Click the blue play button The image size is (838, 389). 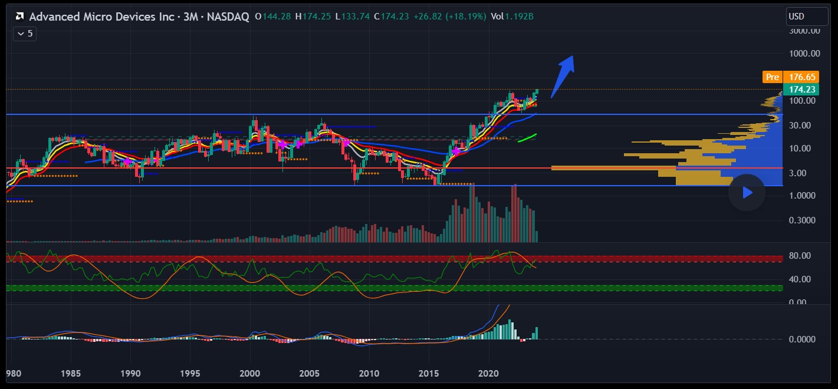click(747, 192)
